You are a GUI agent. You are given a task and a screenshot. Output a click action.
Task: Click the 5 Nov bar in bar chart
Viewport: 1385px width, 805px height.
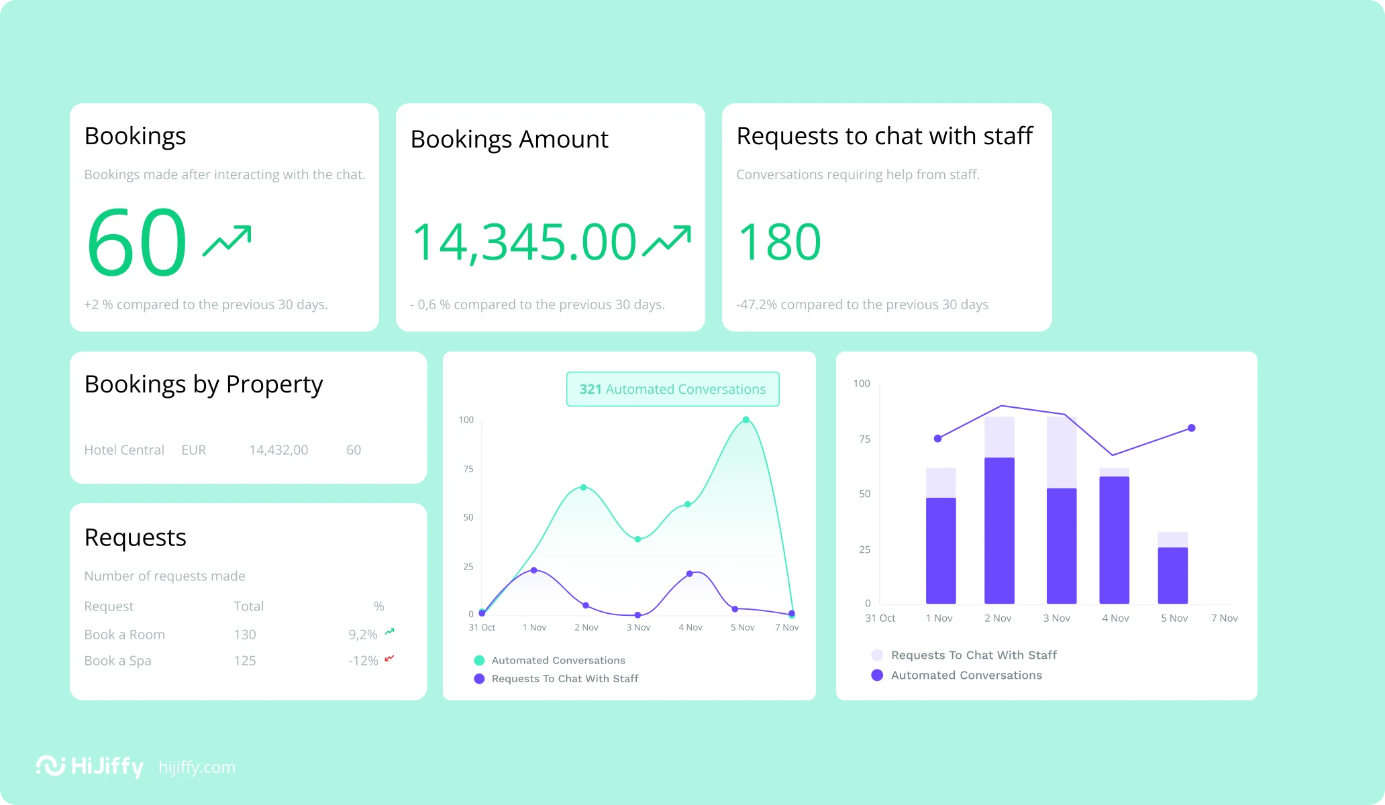click(x=1172, y=575)
